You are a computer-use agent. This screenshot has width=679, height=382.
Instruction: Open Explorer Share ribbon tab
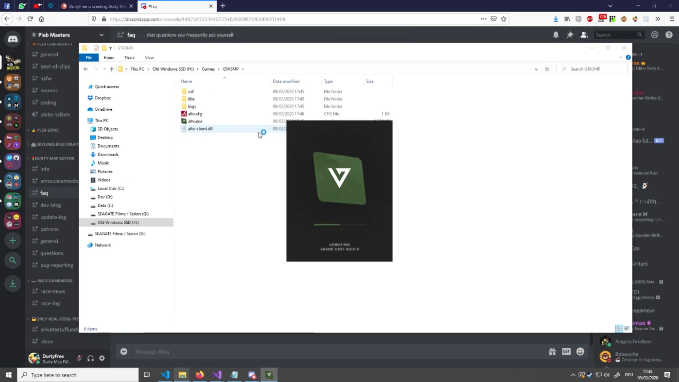point(129,58)
